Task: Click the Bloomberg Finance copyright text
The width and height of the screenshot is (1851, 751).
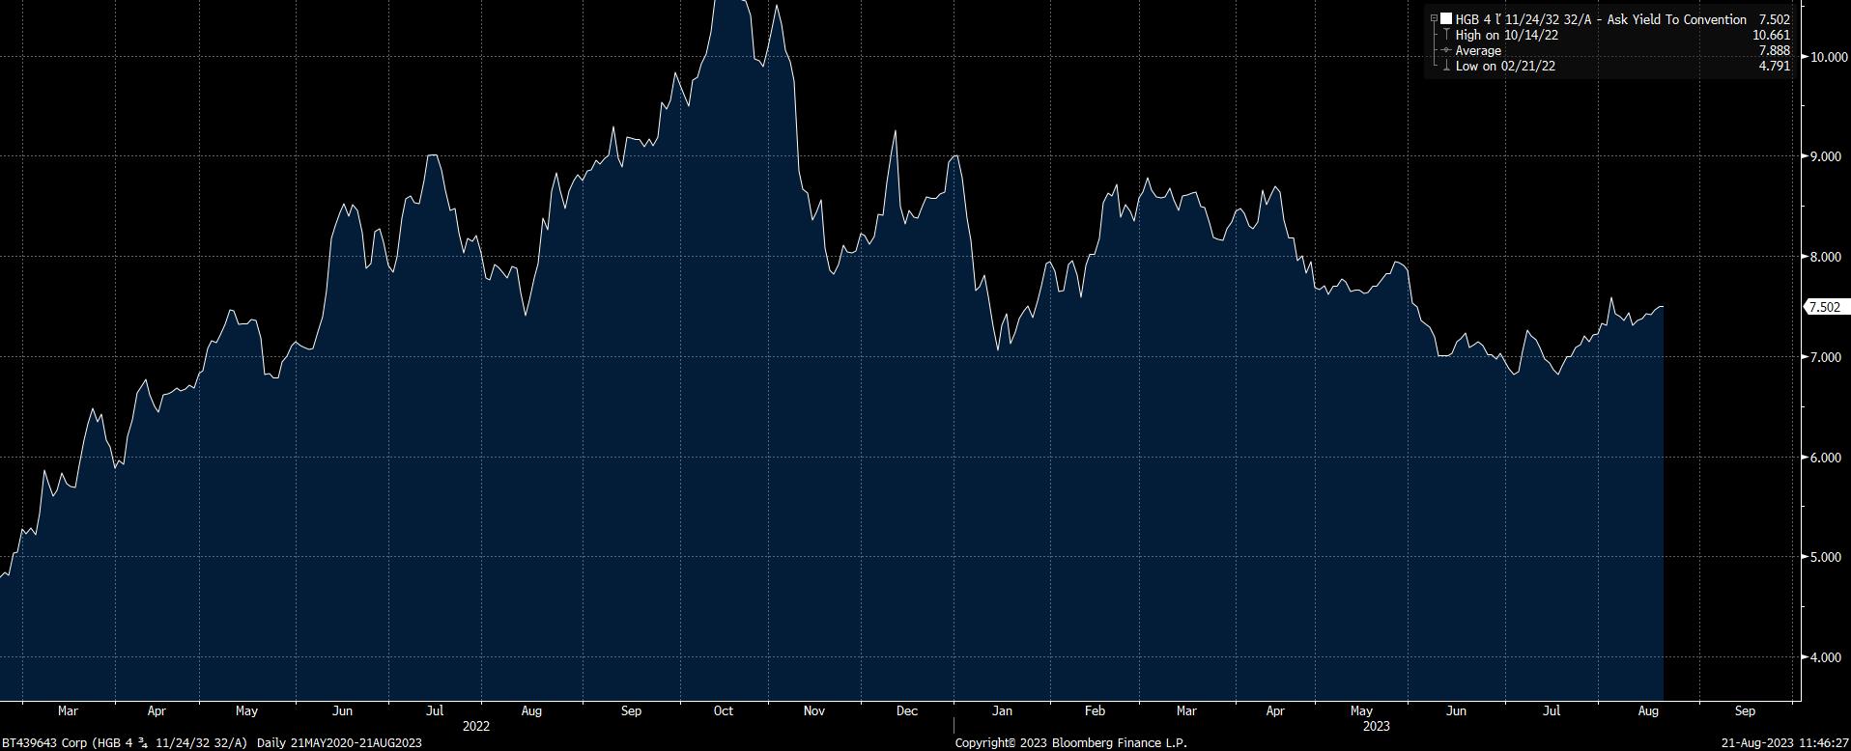Action: 1070,742
